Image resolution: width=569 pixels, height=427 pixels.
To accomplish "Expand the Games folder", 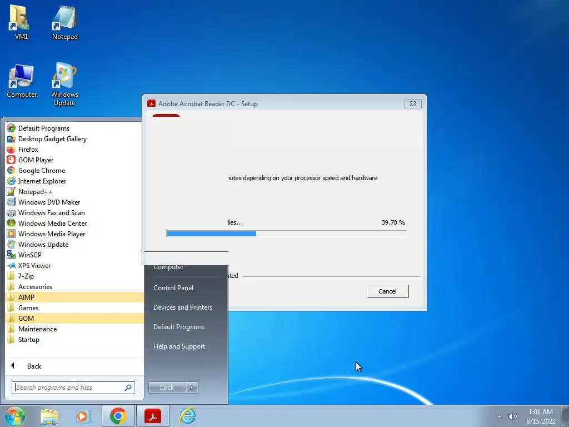I will point(74,307).
